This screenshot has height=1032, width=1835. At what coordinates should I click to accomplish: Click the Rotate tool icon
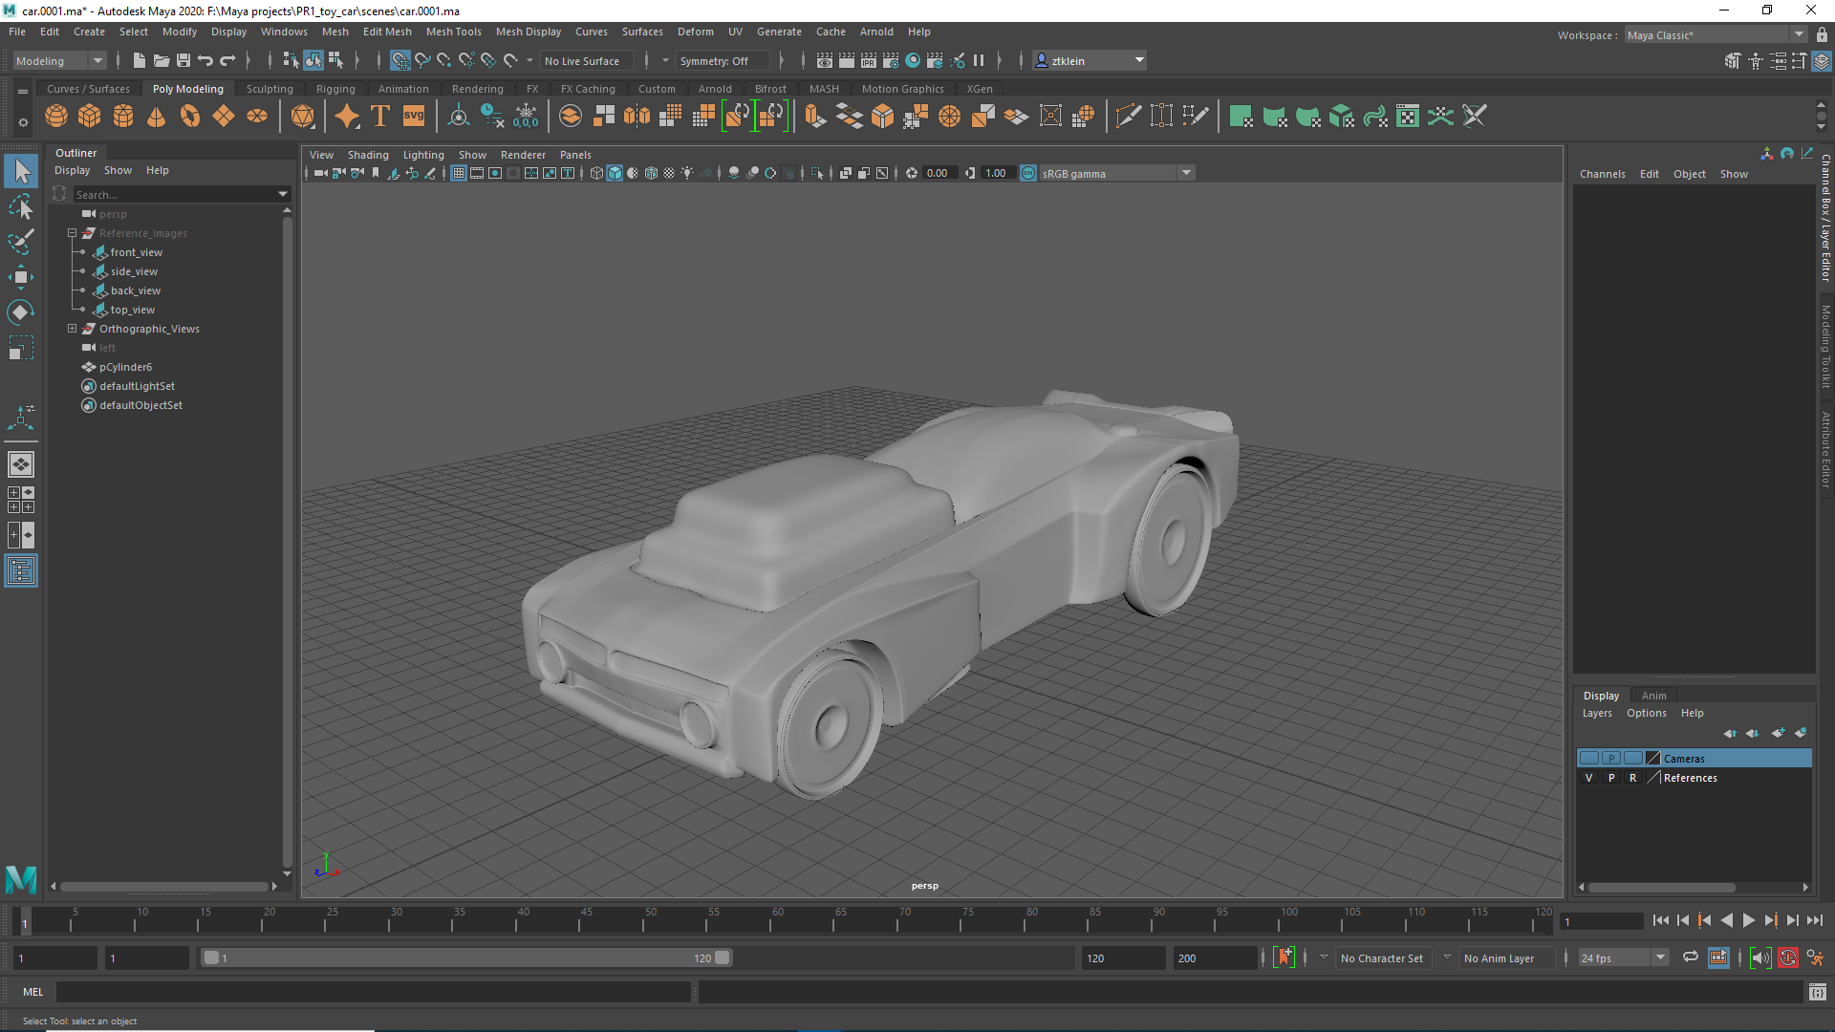coord(21,312)
